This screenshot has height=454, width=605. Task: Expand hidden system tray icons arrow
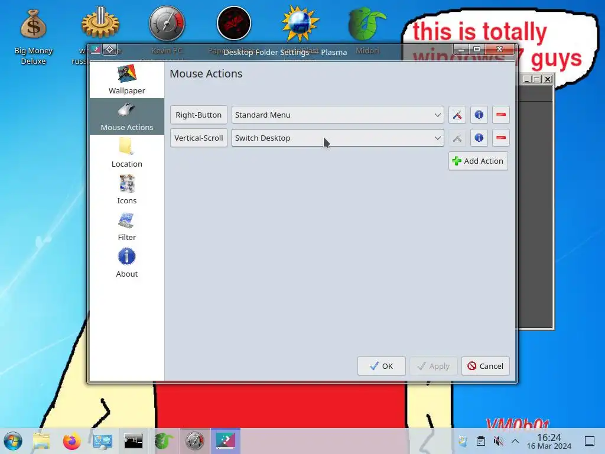click(x=515, y=441)
